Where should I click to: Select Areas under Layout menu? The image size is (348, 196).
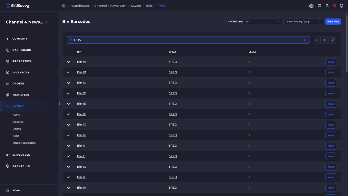coord(17,129)
